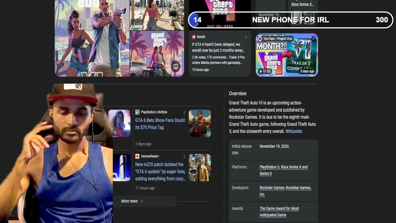The width and height of the screenshot is (396, 223).
Task: Click the NEW PHONE FOR IRL goal bar
Action: (x=291, y=20)
